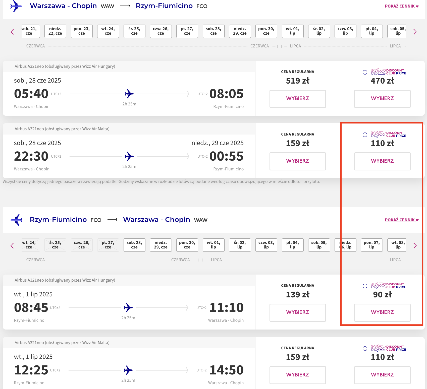Click info icon beside 90 zł club price
Viewport: 427px width, 389px height.
coord(365,286)
